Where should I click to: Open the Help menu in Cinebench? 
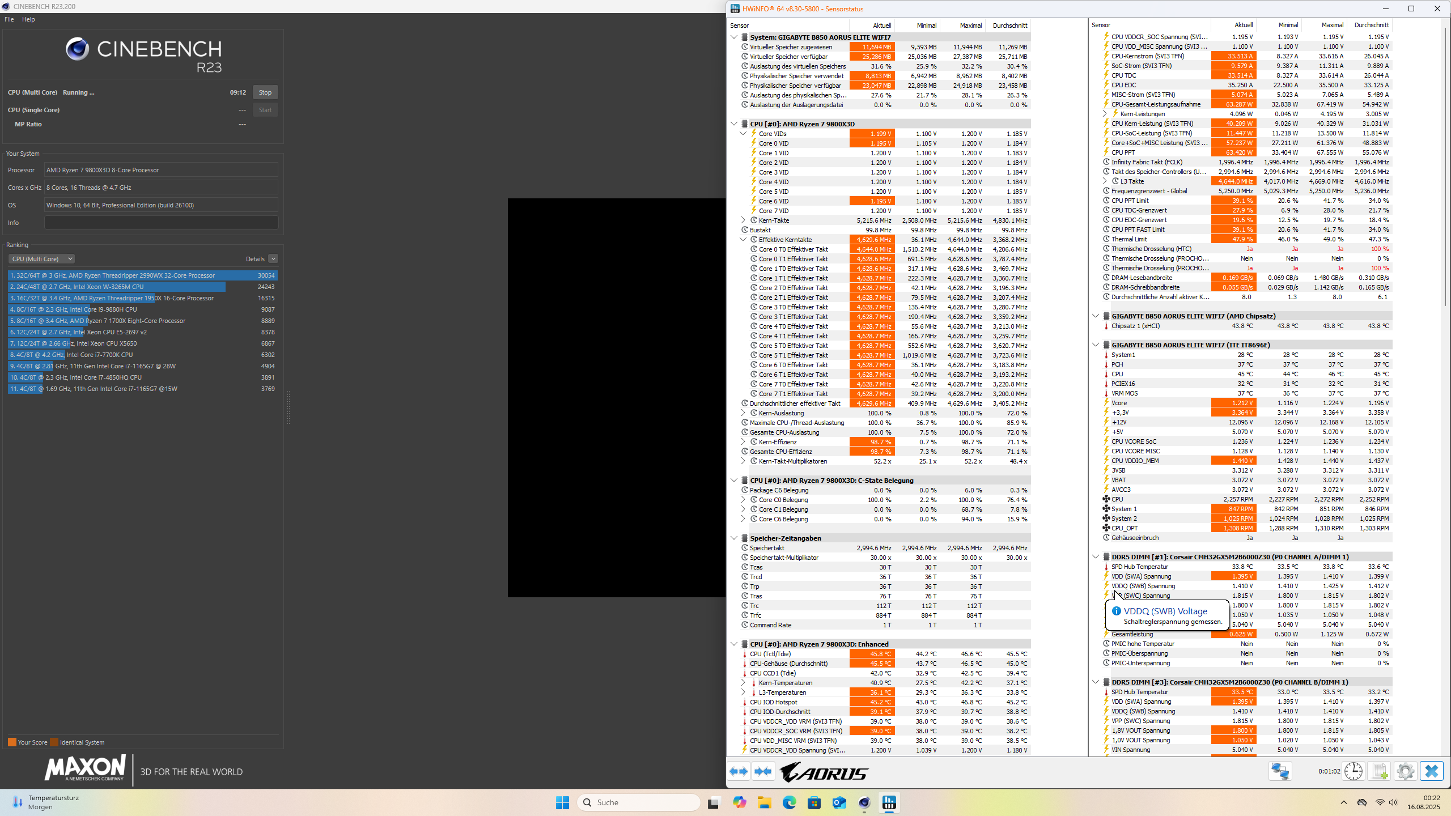[28, 19]
